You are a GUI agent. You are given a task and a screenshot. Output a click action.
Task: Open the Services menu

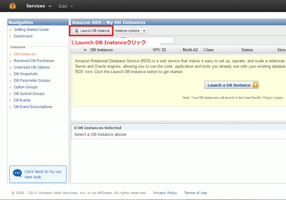pos(39,6)
